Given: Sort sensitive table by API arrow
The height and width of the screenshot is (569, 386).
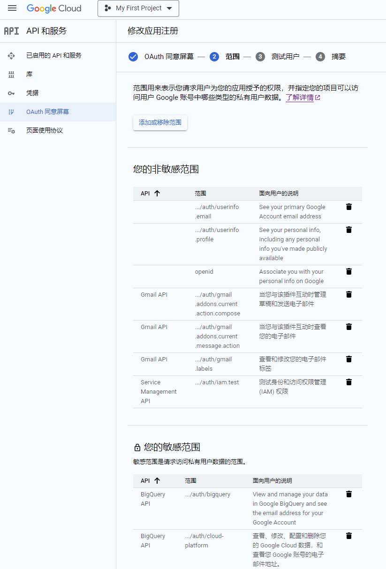Looking at the screenshot, I should click(157, 480).
